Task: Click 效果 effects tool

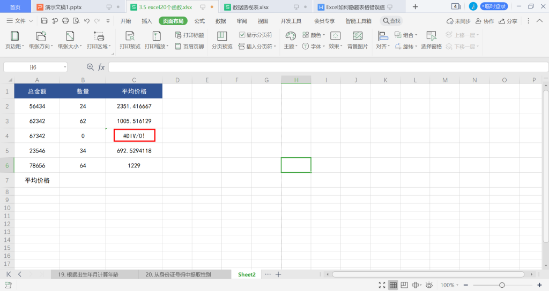Action: [x=336, y=40]
